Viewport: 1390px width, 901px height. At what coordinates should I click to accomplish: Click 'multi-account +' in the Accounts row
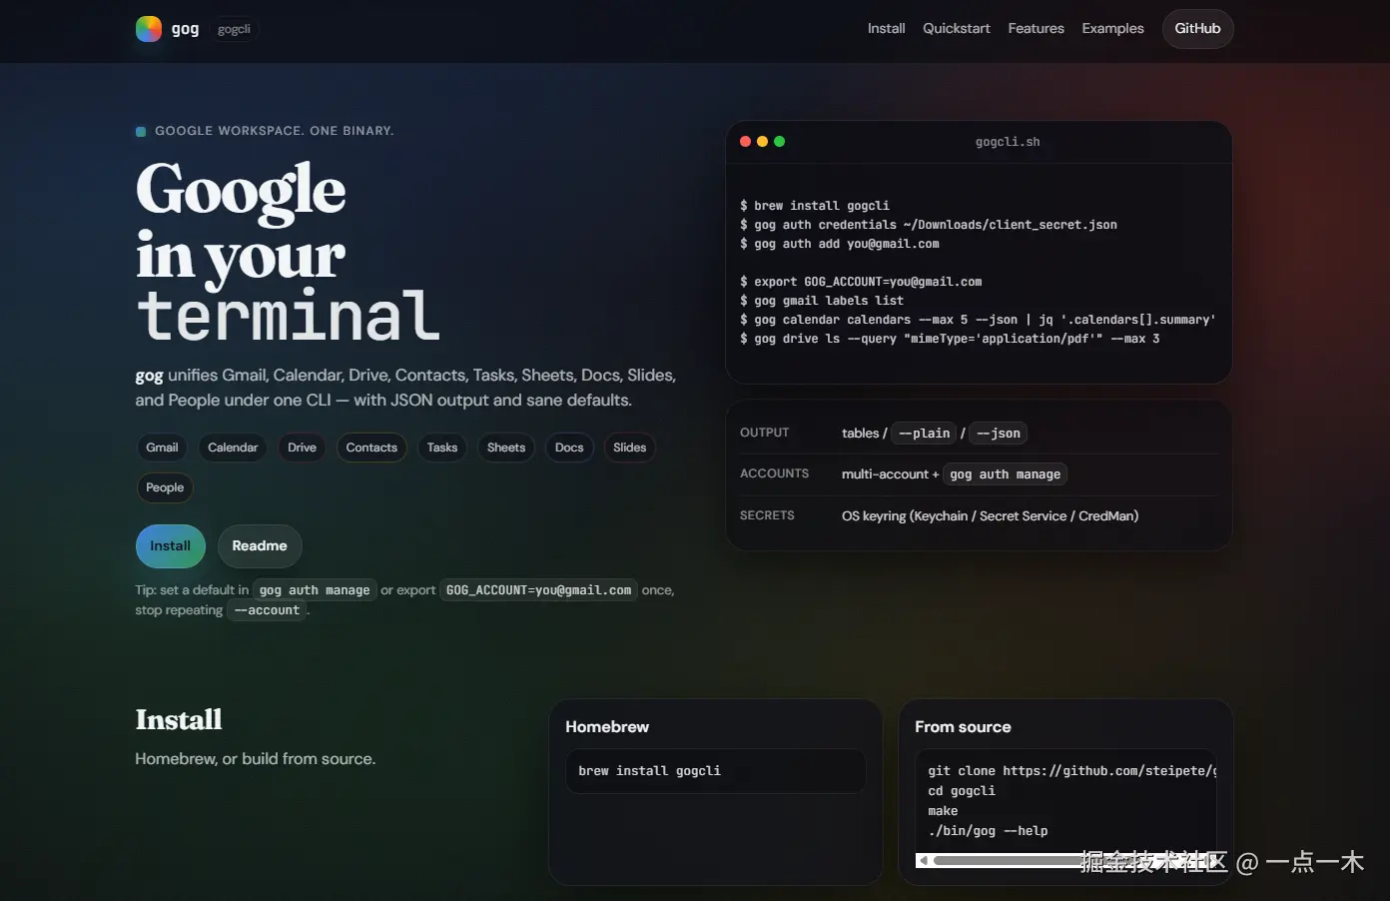[x=890, y=474]
